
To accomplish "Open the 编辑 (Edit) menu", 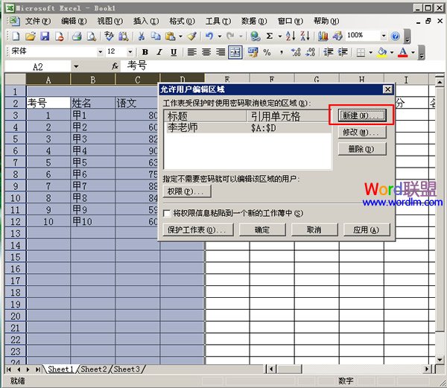I will (74, 21).
